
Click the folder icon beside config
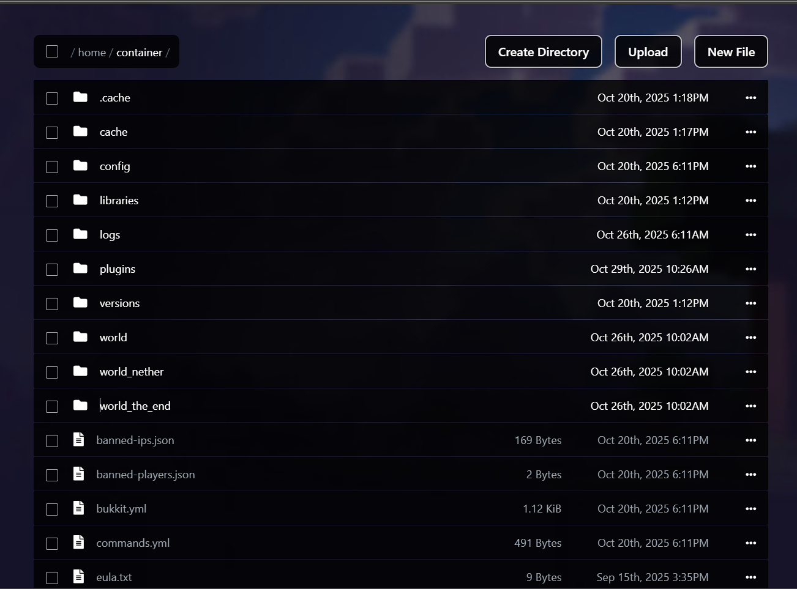[80, 166]
